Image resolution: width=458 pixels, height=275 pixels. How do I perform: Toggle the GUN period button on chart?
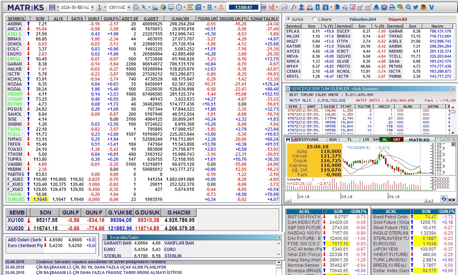(x=333, y=140)
